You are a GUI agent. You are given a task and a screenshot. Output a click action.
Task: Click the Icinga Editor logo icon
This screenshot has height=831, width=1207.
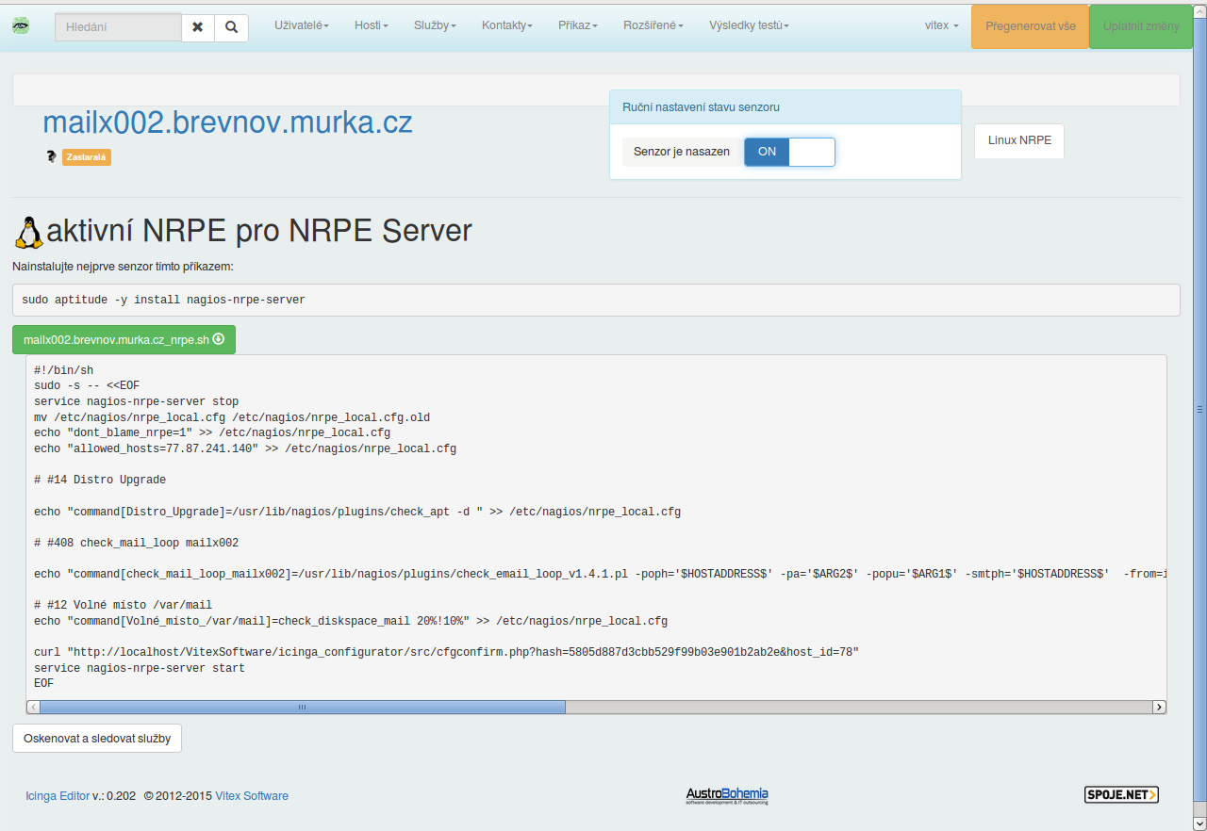point(21,26)
